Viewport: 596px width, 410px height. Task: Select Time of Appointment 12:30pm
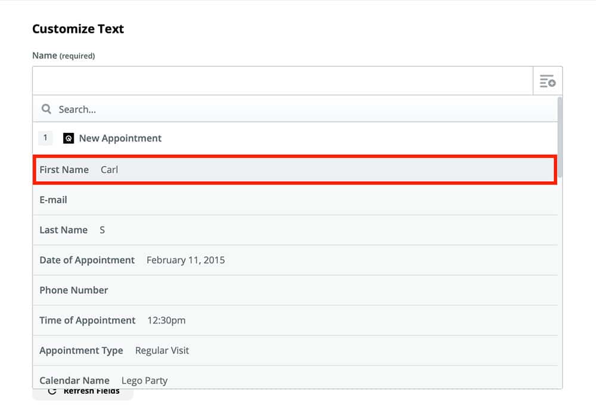295,321
